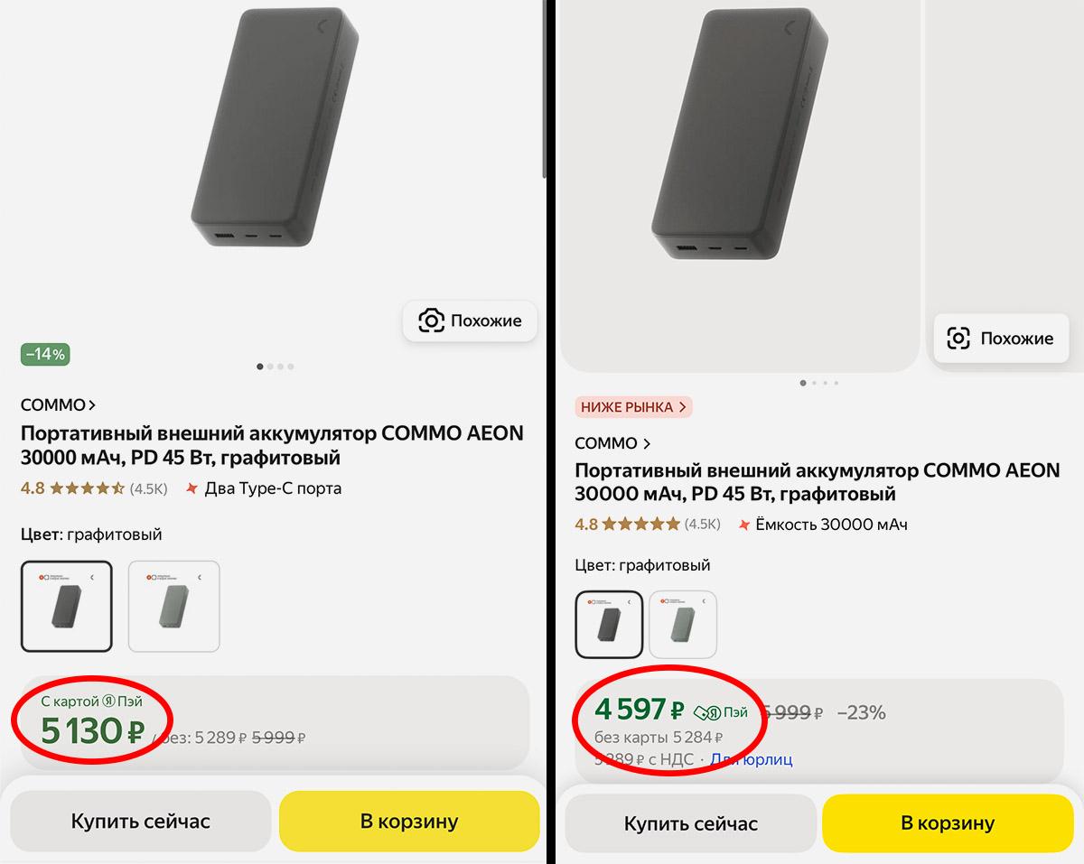
Task: Open the COMMO brand chevron under the −14% badge
Action: [92, 405]
